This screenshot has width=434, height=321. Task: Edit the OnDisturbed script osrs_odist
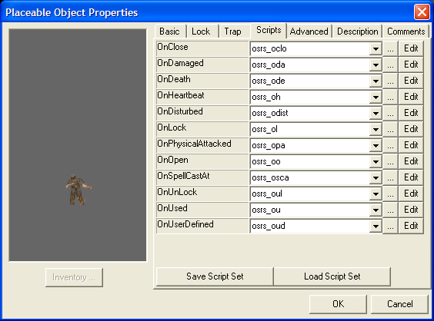click(411, 113)
